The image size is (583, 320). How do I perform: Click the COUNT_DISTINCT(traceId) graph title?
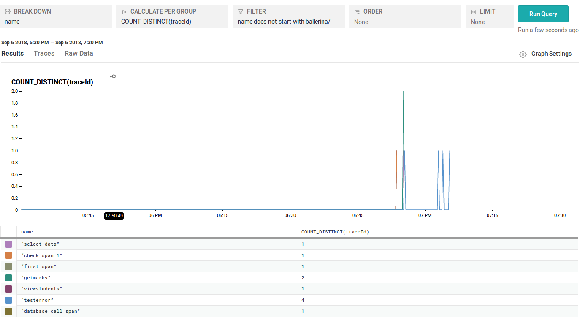click(x=52, y=82)
